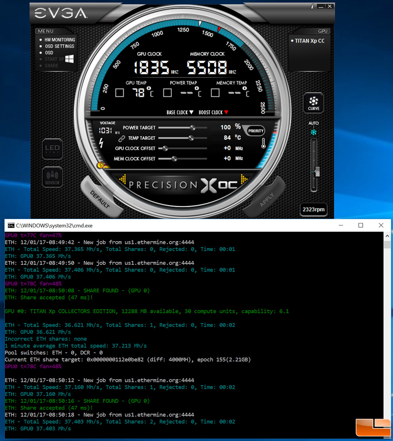Click the MEMORY CLOCK 5508 MHz readout
This screenshot has height=441, width=393.
coord(211,68)
